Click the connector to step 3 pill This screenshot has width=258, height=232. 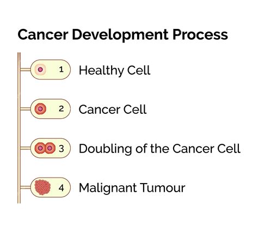coord(26,148)
